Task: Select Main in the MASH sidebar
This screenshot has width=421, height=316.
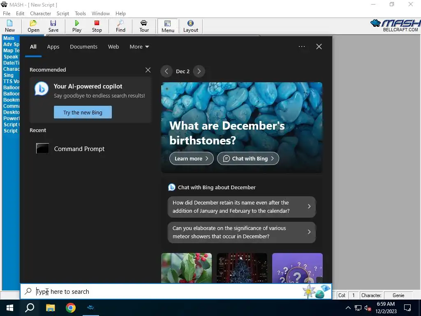Action: (x=9, y=38)
